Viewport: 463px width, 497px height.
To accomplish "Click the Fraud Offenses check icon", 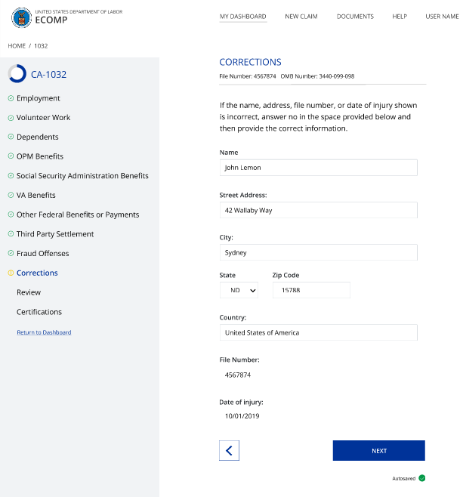I will pos(11,254).
